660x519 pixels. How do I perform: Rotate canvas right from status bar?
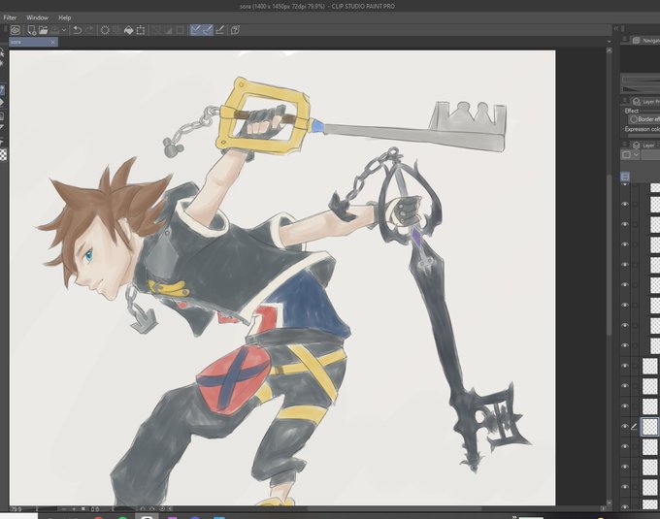pyautogui.click(x=152, y=509)
